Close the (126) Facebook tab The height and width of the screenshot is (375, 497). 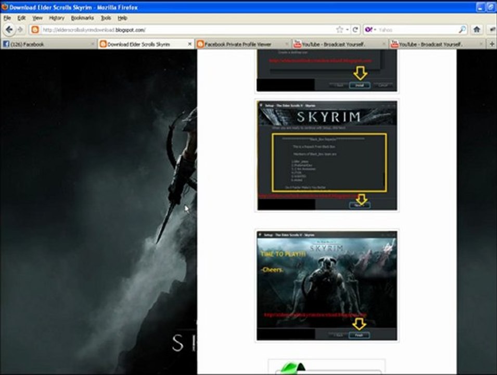pyautogui.click(x=93, y=44)
